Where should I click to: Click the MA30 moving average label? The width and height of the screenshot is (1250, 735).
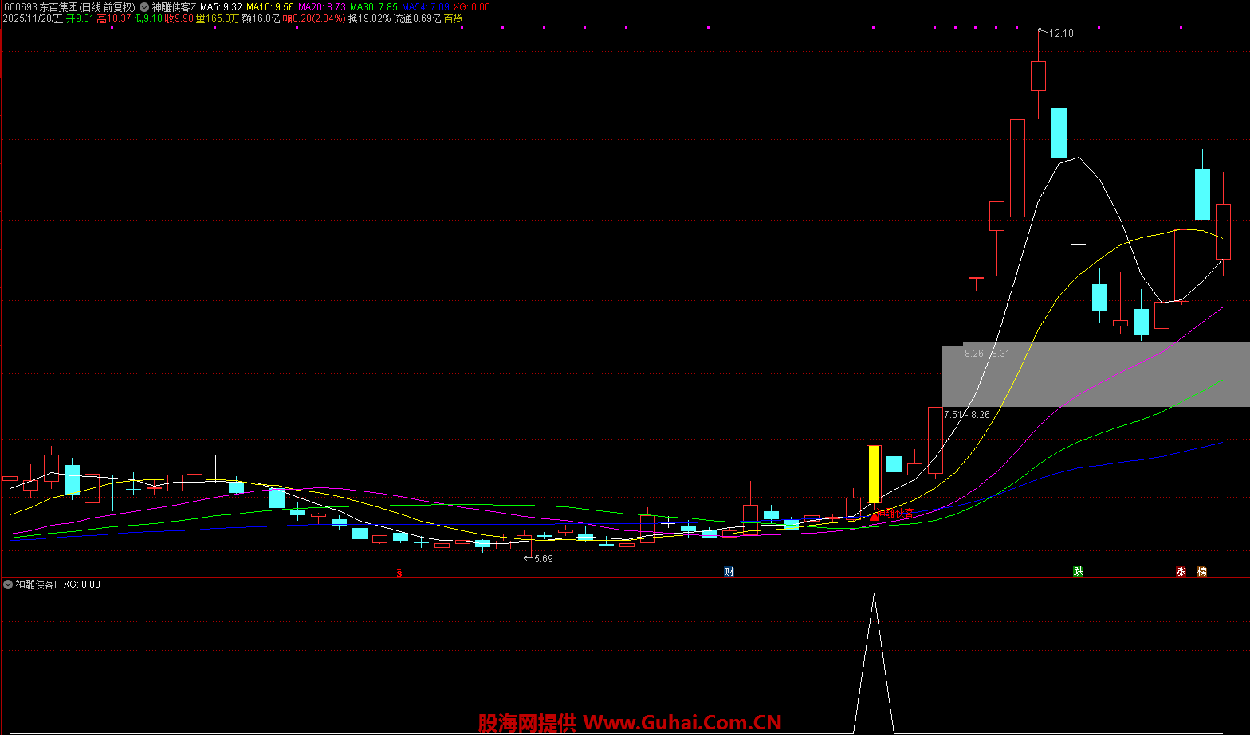(x=373, y=6)
